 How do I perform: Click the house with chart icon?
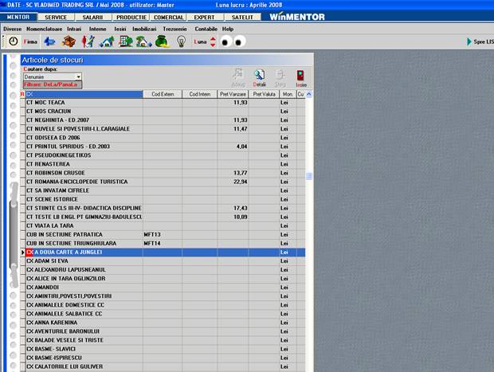coord(107,41)
